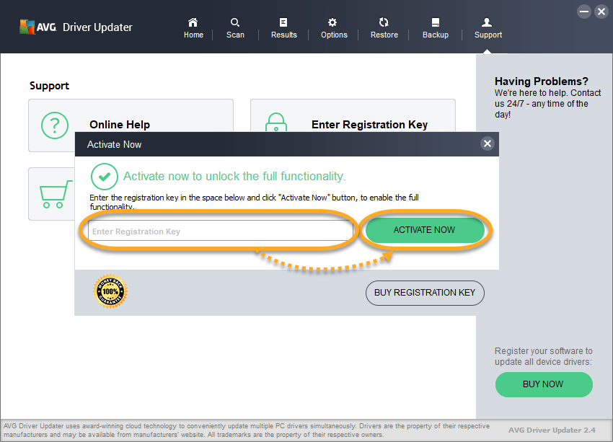Click 'Register your software to update all device drivers' text
The width and height of the screenshot is (613, 442).
pyautogui.click(x=544, y=356)
